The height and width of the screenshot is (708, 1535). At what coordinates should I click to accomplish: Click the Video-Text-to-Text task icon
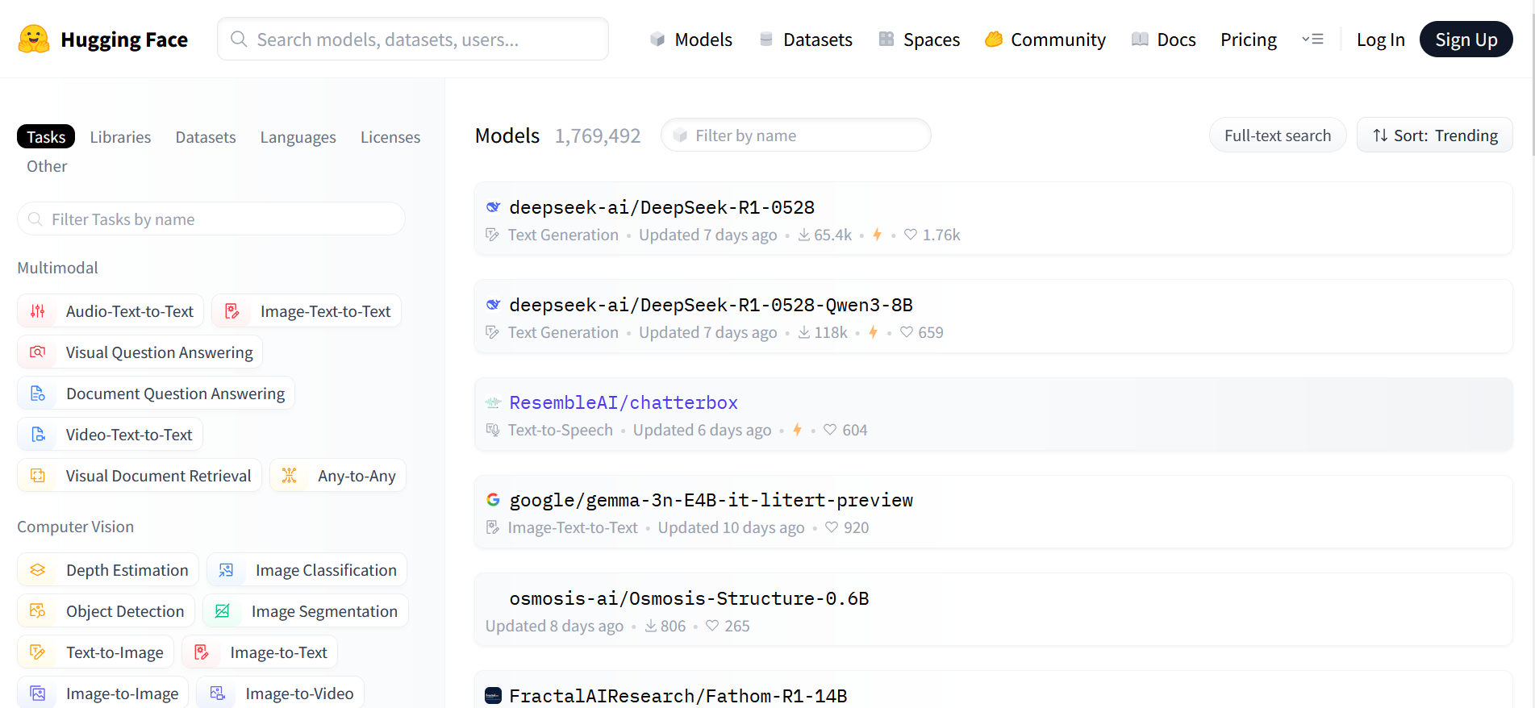(x=38, y=435)
